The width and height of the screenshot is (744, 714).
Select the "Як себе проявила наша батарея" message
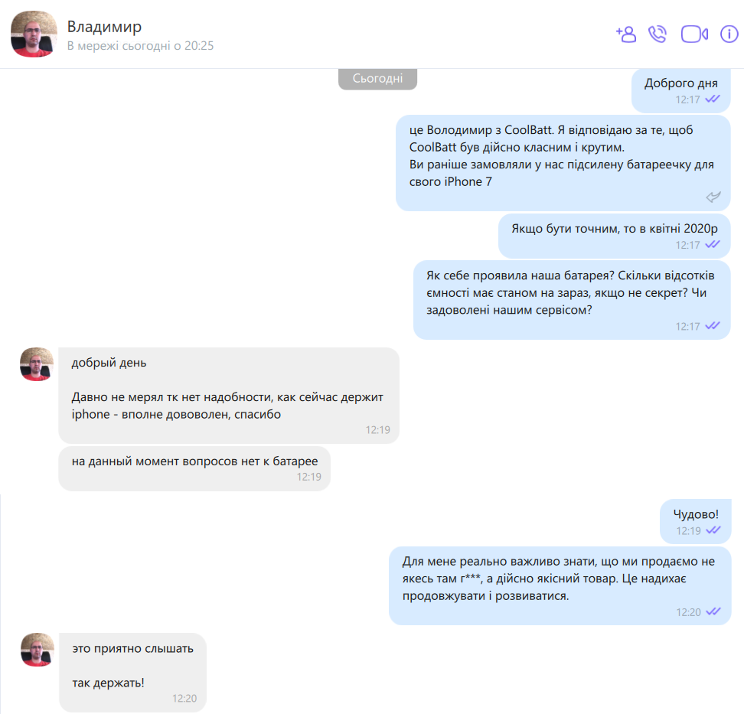point(572,300)
